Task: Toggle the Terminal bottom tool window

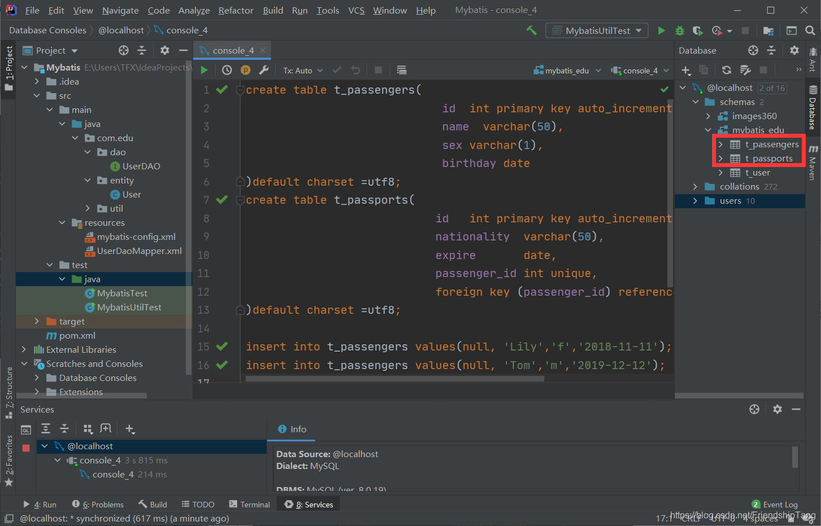Action: click(250, 505)
